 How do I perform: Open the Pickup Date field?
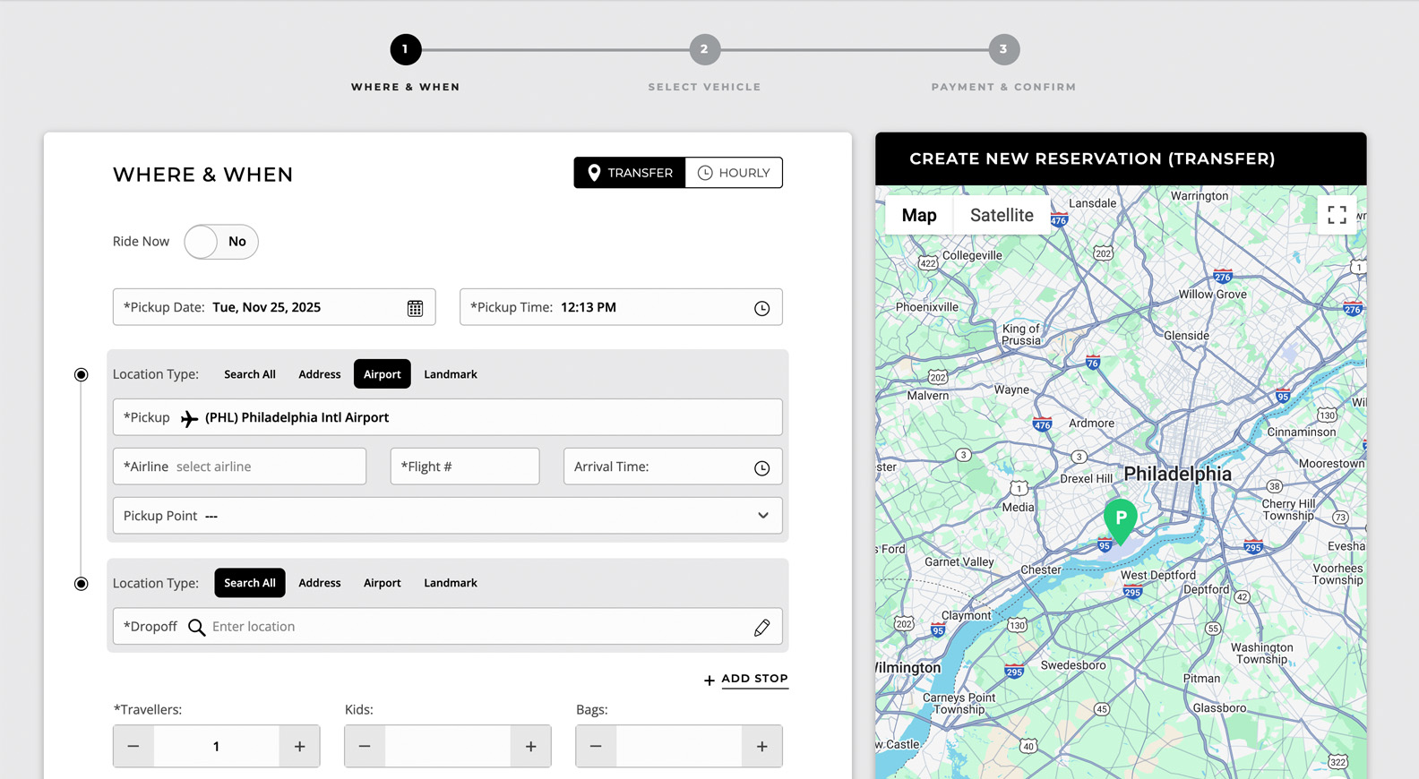[x=274, y=307]
